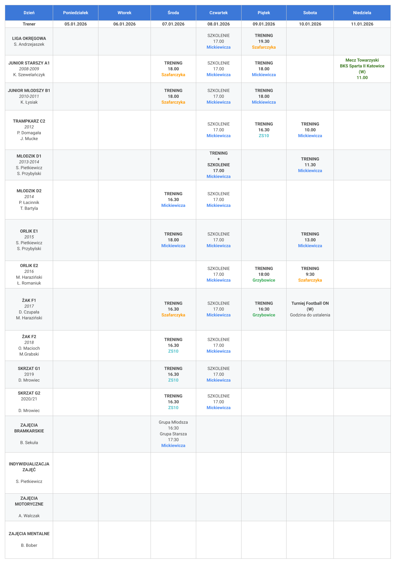The width and height of the screenshot is (395, 584).
Task: Select the ZAJĘCIA MENTALNE row label
Action: [29, 534]
